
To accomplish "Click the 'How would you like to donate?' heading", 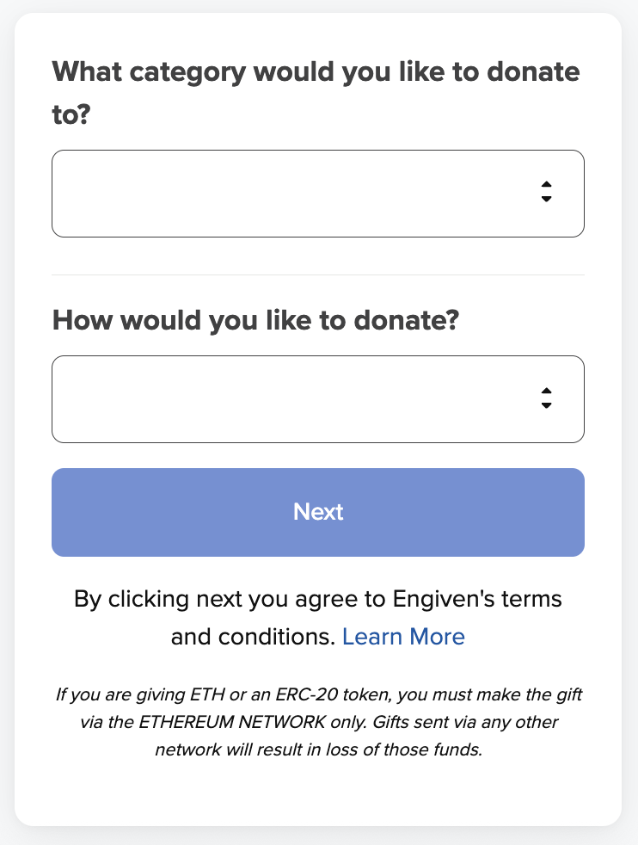I will 256,321.
